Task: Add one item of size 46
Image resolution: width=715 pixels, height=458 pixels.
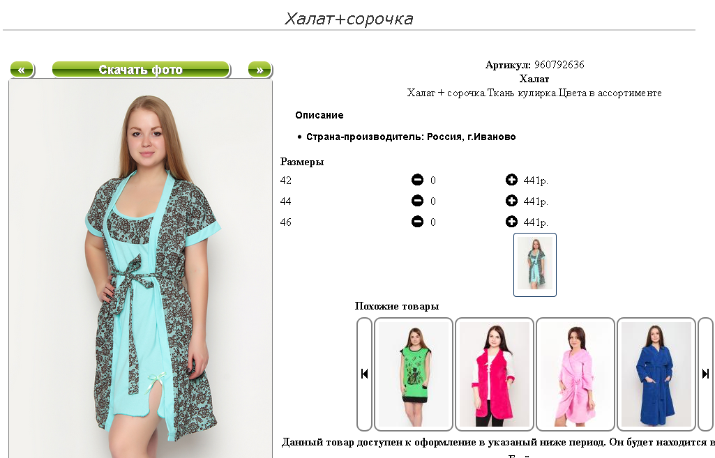Action: tap(511, 222)
